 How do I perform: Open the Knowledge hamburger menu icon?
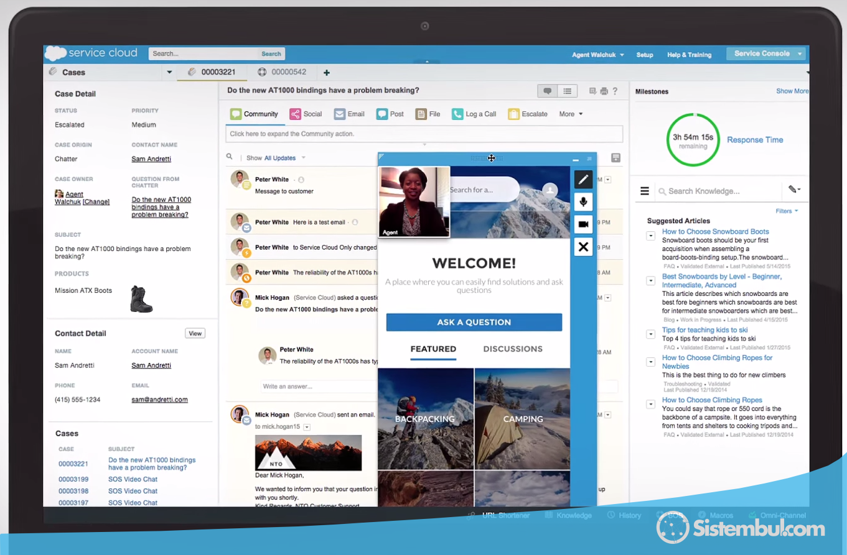pos(645,191)
